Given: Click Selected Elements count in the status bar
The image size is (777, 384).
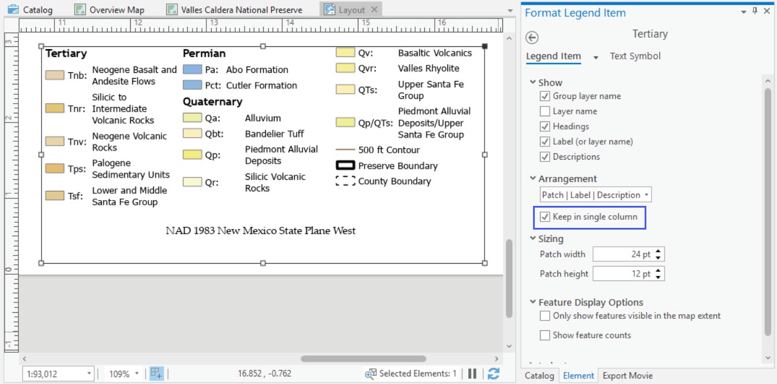Looking at the screenshot, I should 417,374.
